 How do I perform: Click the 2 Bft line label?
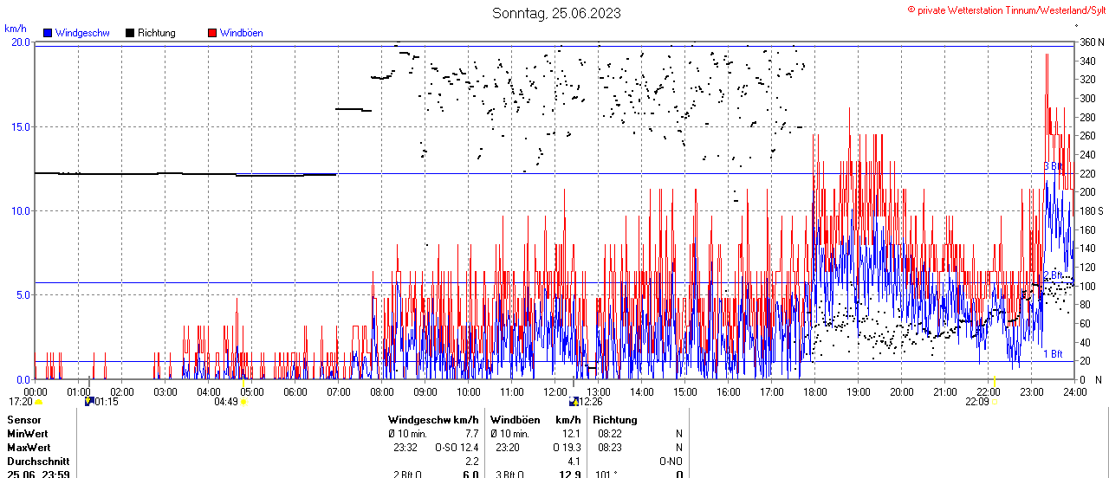click(1053, 275)
